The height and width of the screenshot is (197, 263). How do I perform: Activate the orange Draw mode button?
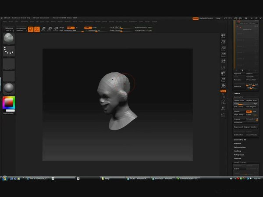(x=37, y=29)
